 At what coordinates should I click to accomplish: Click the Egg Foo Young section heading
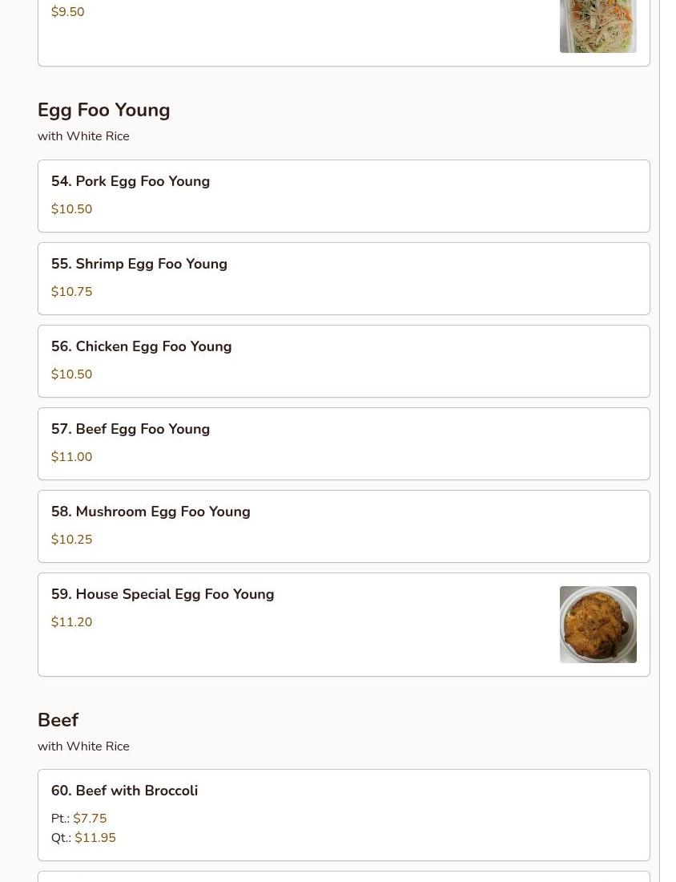pos(104,111)
